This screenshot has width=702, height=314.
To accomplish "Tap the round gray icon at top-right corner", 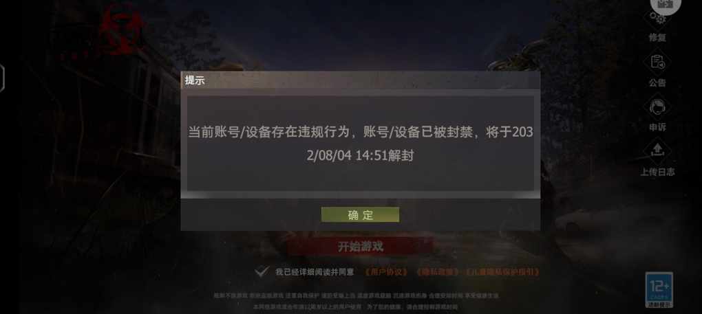I will click(x=666, y=5).
